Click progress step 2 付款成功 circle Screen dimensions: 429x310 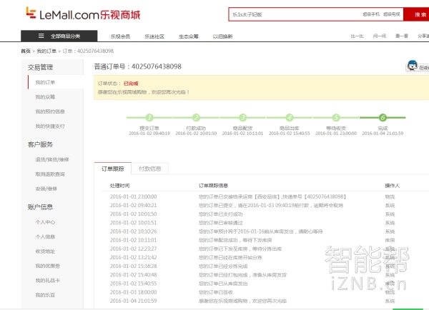196,118
